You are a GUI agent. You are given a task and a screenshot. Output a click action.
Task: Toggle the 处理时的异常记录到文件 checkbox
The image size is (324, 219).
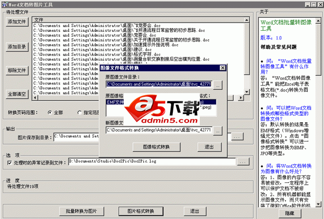10,163
